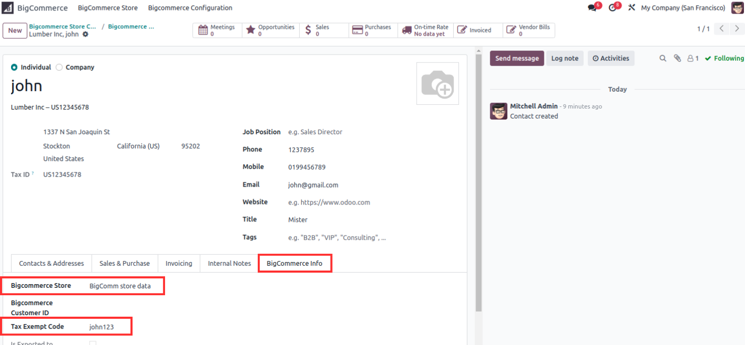Viewport: 745px width, 345px height.
Task: Open the debug tools wrench icon
Action: tap(631, 8)
